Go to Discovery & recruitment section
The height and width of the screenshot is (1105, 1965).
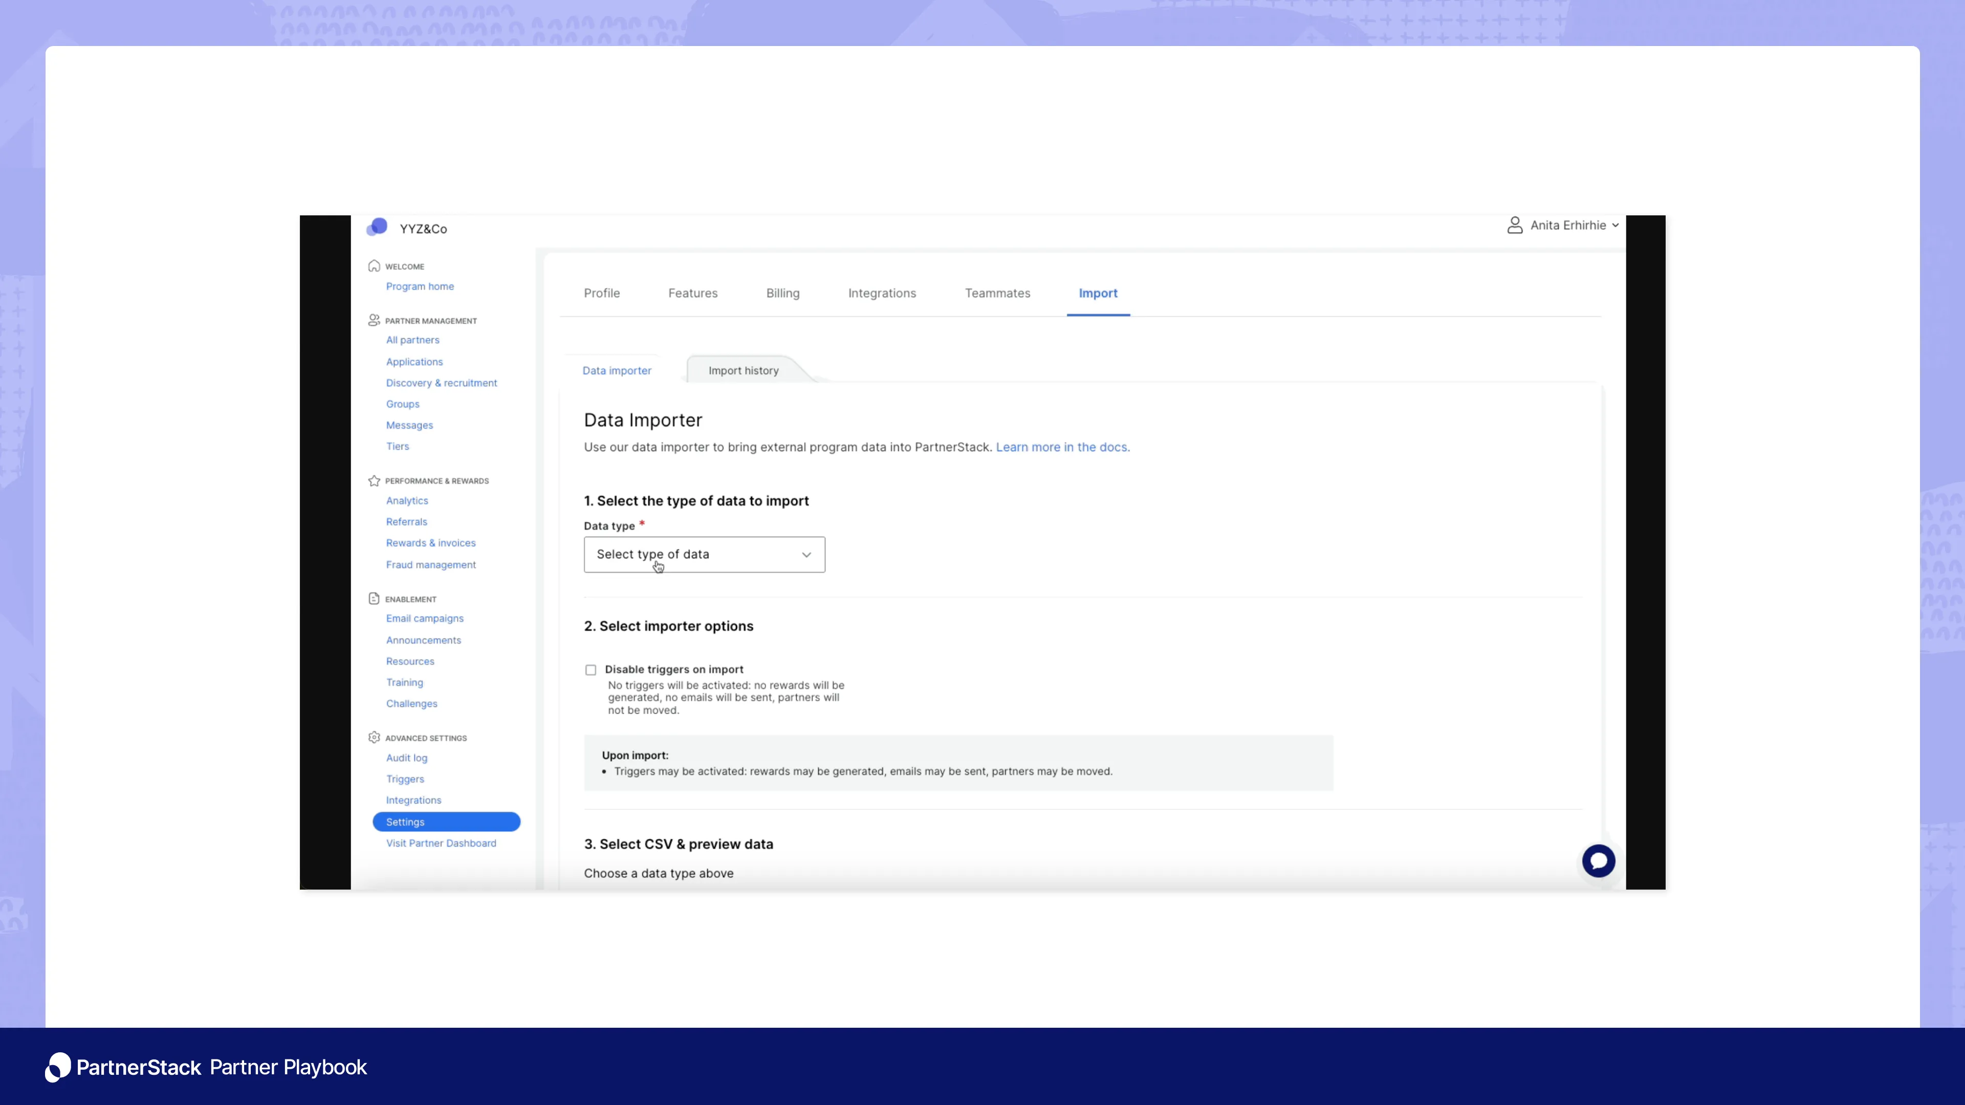(x=441, y=382)
